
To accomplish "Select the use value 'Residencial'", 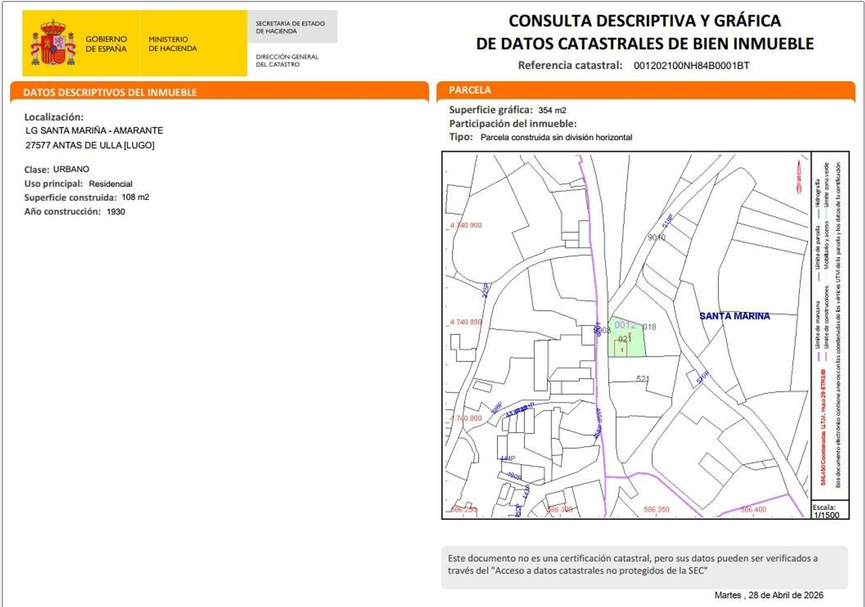I will 111,184.
